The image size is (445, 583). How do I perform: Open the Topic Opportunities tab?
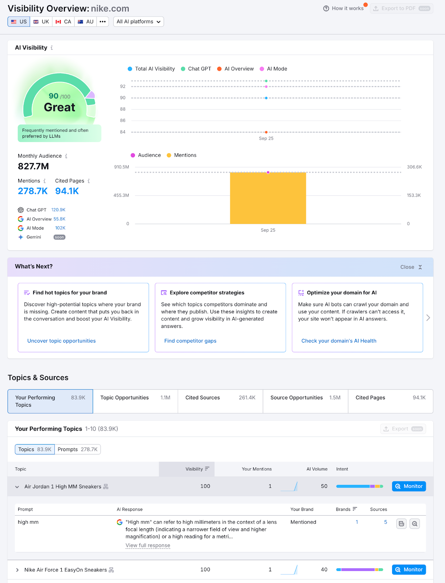tap(135, 401)
